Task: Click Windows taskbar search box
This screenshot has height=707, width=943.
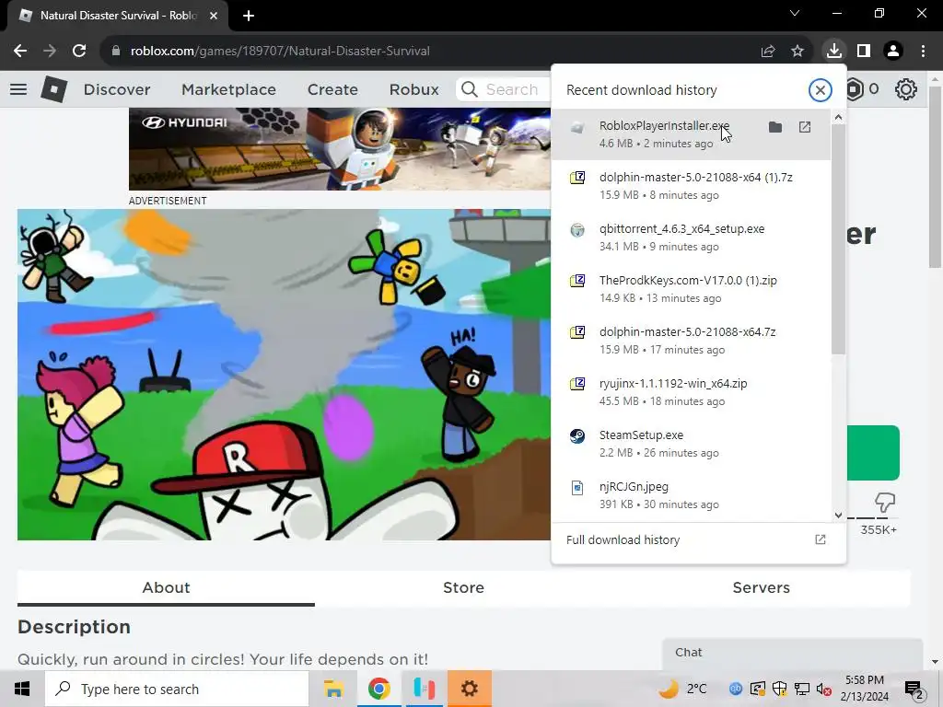Action: pyautogui.click(x=177, y=689)
